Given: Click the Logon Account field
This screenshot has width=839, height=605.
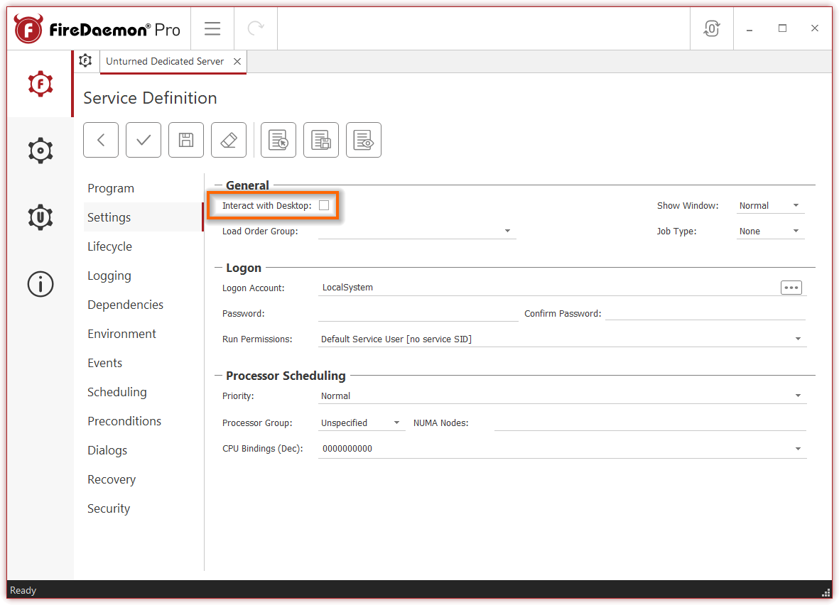Looking at the screenshot, I should point(548,288).
